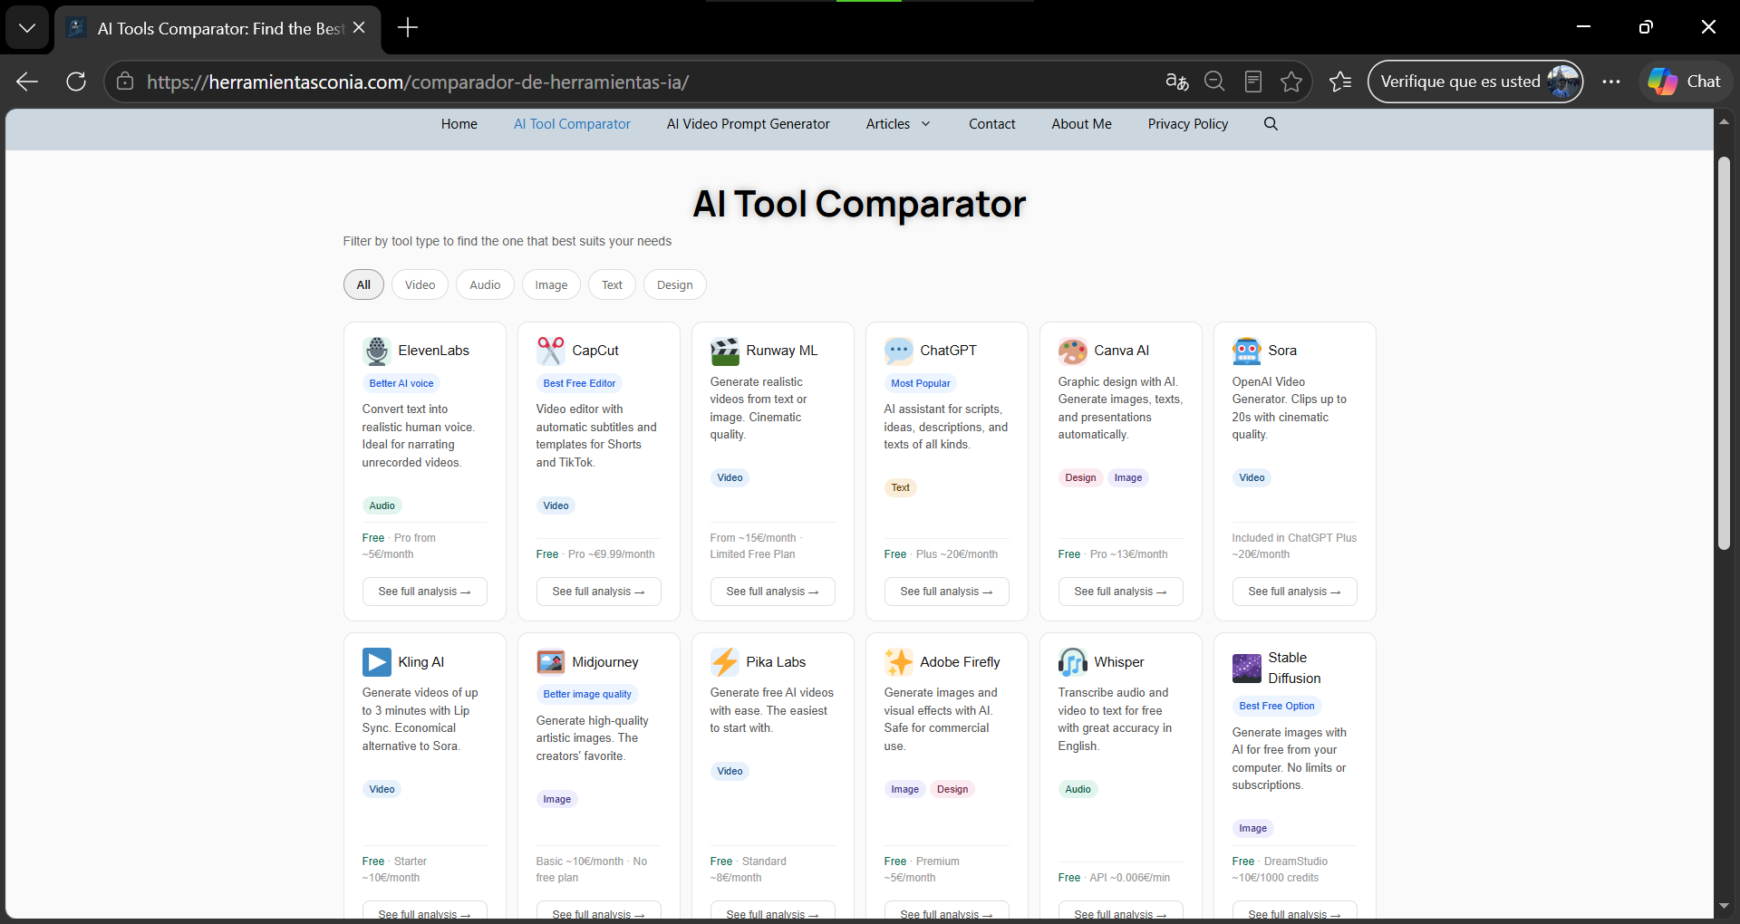Image resolution: width=1740 pixels, height=924 pixels.
Task: Click the Canva AI palette icon
Action: (x=1073, y=351)
